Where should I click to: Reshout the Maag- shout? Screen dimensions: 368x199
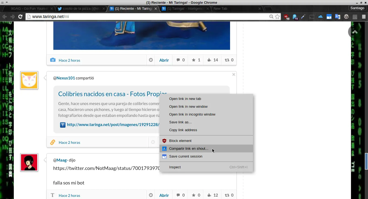(x=229, y=195)
